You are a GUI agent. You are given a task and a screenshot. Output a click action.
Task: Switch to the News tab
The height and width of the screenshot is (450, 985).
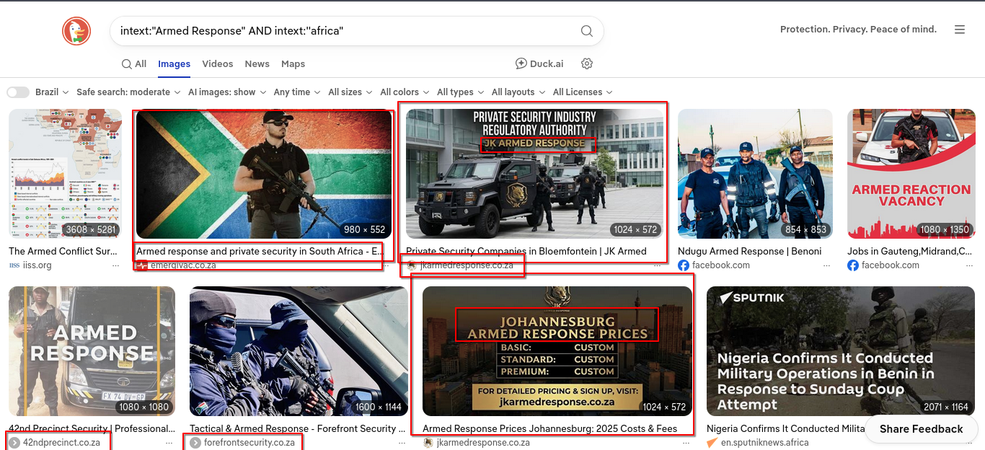coord(257,63)
